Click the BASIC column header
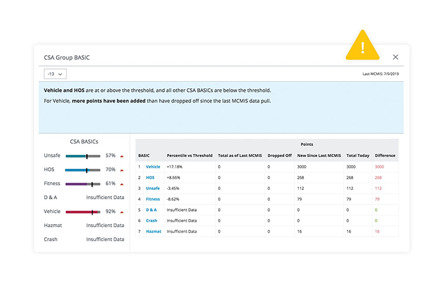Screen dimensions: 444x286 tap(144, 156)
